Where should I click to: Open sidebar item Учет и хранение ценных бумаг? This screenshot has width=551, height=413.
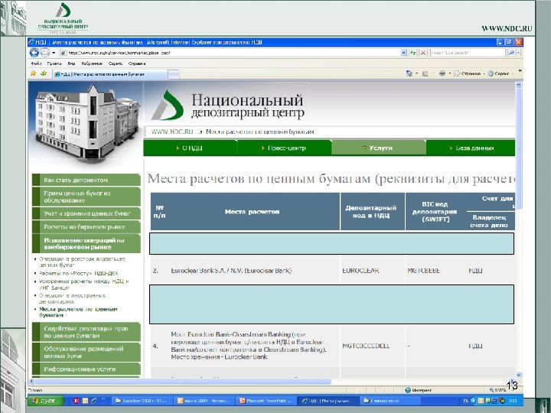pos(86,213)
